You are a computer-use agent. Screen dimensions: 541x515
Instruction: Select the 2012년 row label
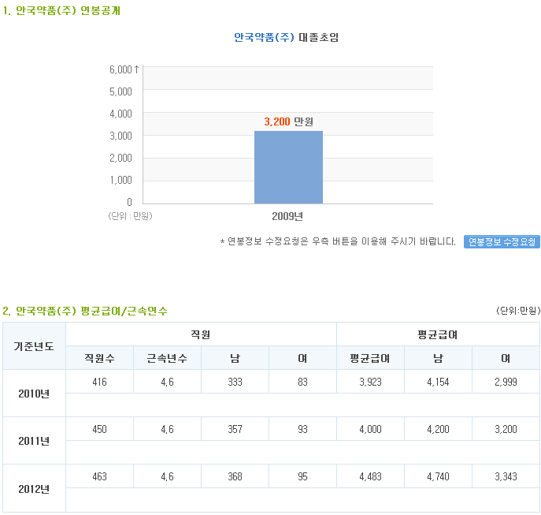click(x=34, y=489)
